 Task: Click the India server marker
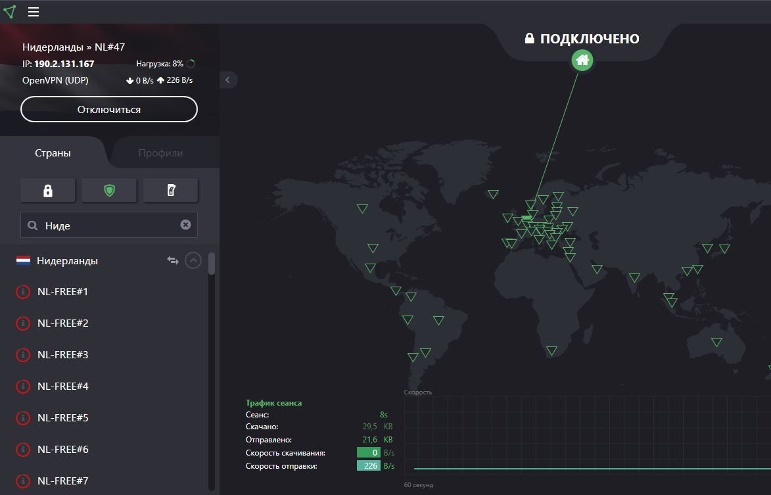pos(634,277)
